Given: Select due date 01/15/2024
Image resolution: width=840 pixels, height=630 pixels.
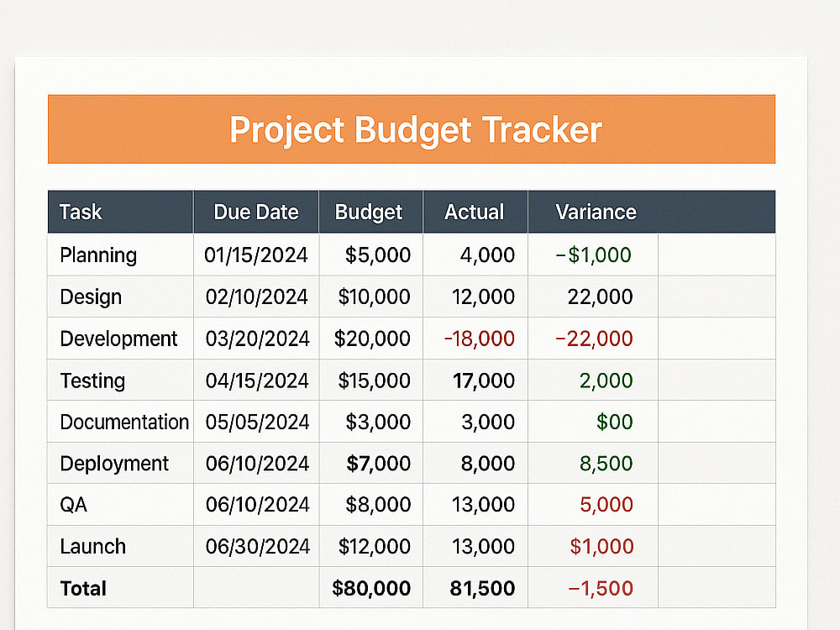Looking at the screenshot, I should coord(256,255).
